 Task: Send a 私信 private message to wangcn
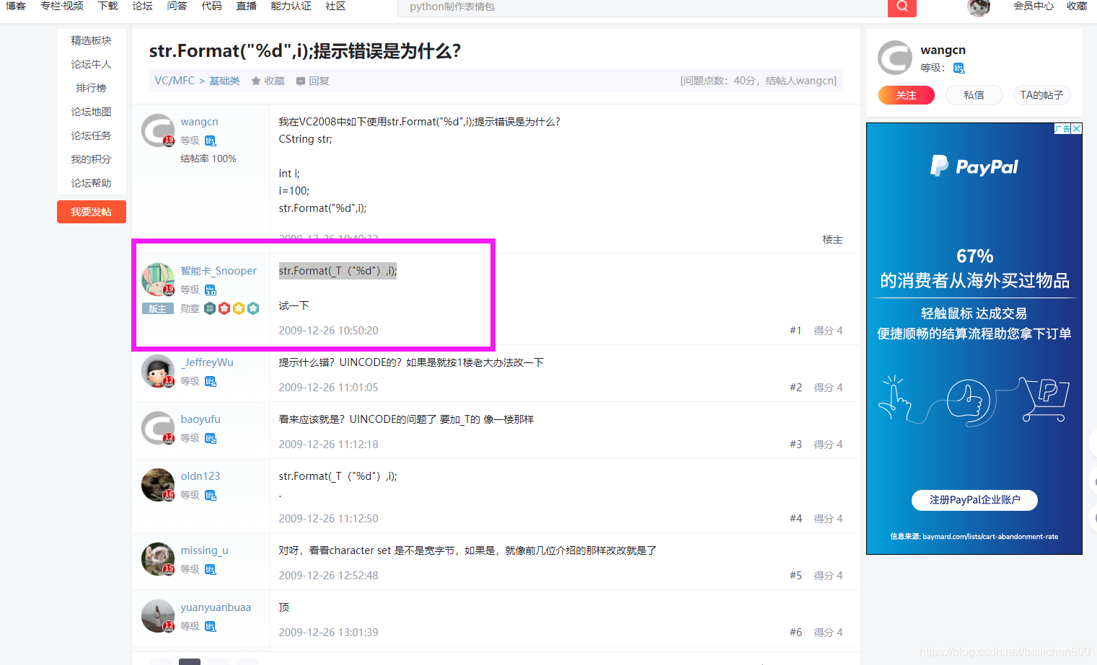pyautogui.click(x=974, y=94)
